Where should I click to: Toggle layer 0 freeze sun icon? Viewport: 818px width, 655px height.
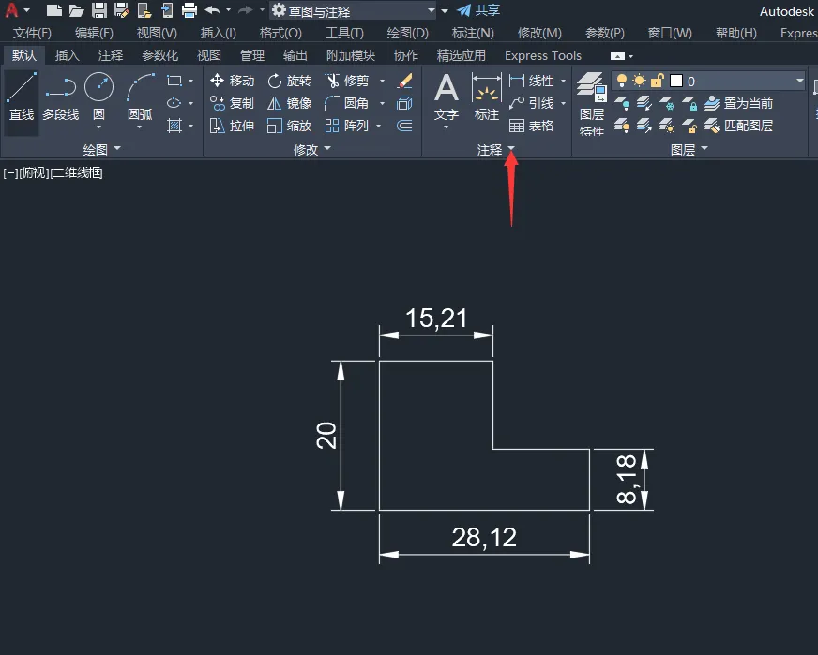click(639, 81)
